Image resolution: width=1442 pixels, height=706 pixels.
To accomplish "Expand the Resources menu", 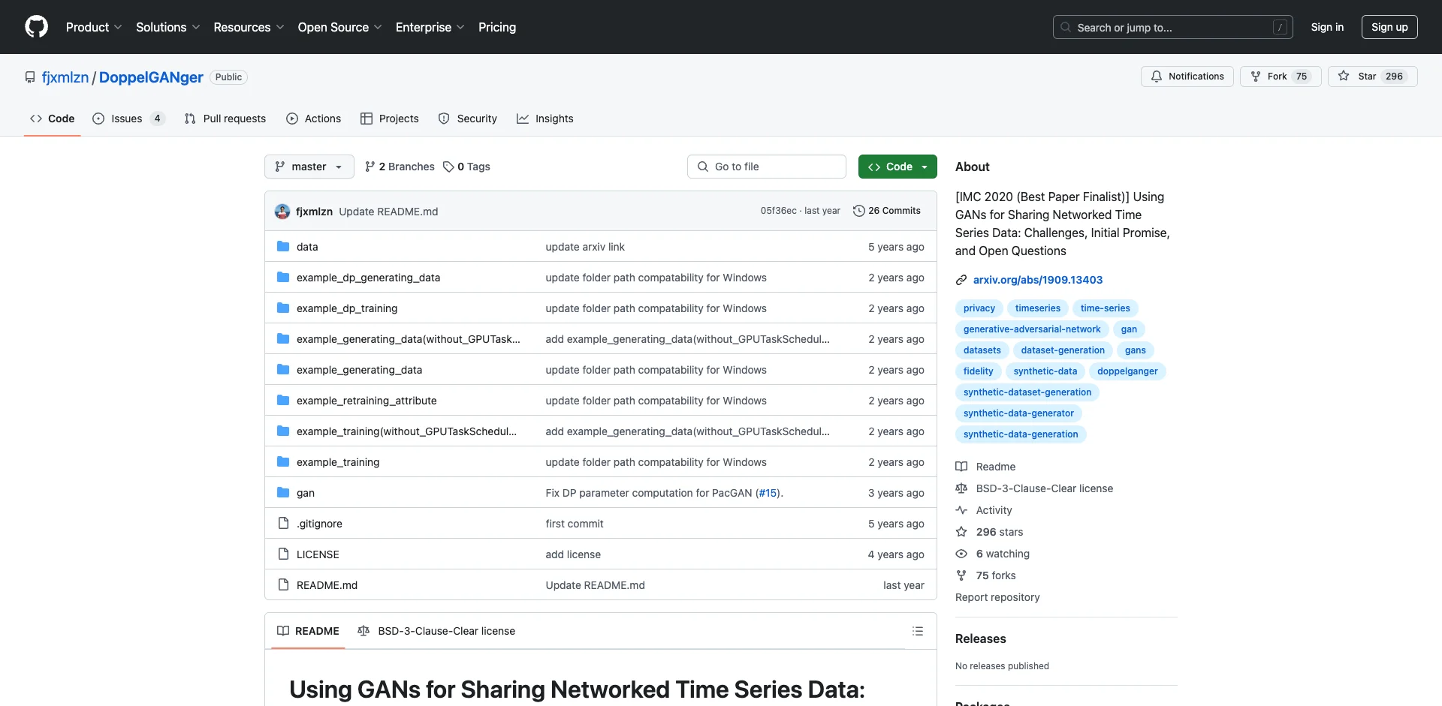I will 249,27.
